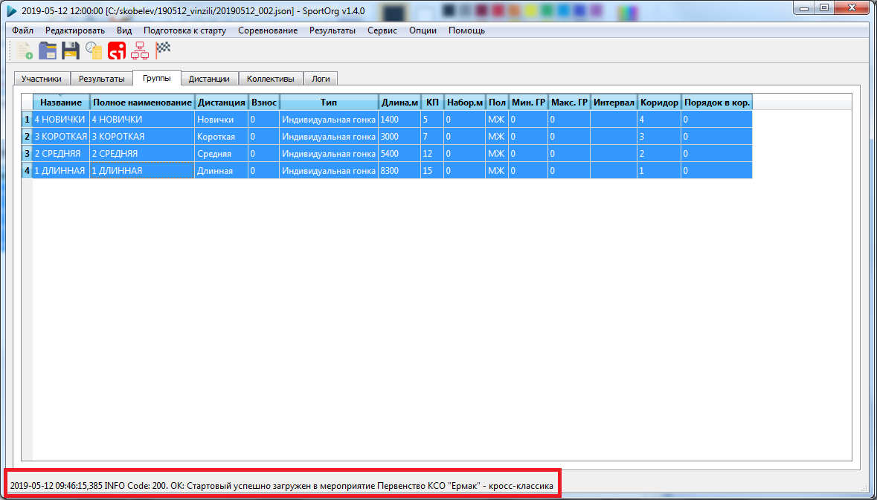Open the Редактировать menu

[x=75, y=30]
